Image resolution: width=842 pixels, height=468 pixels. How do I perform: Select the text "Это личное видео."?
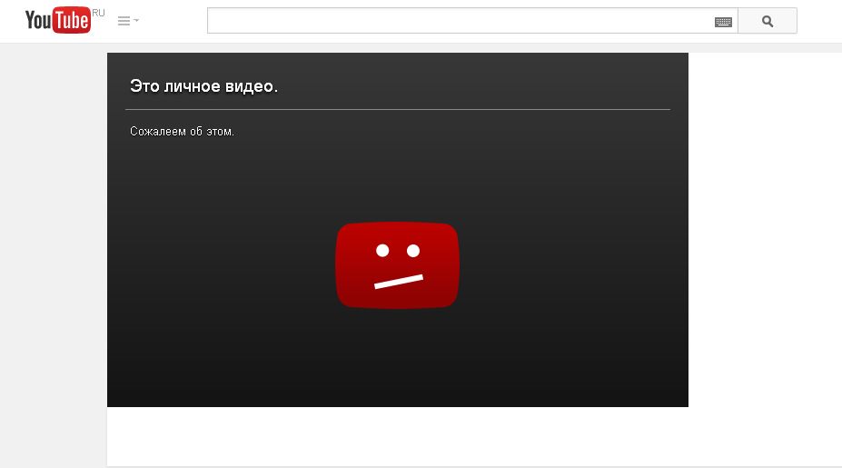(204, 86)
